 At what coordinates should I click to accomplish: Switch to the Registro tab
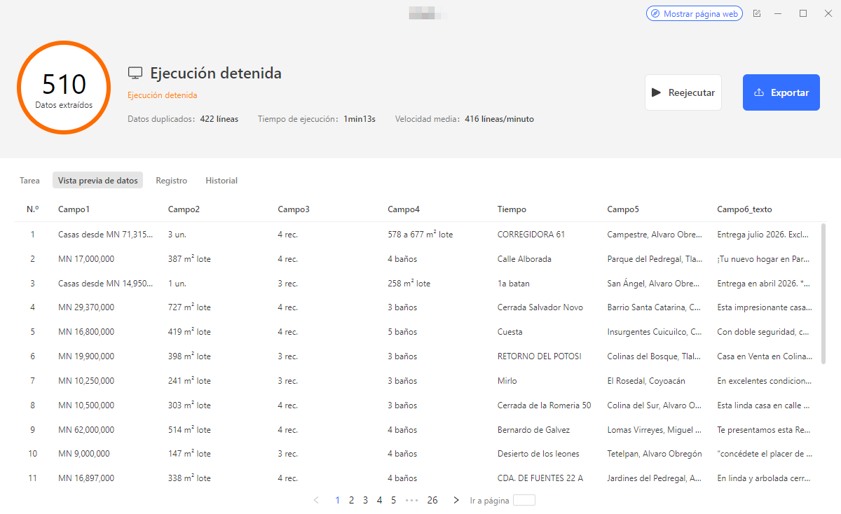[171, 180]
